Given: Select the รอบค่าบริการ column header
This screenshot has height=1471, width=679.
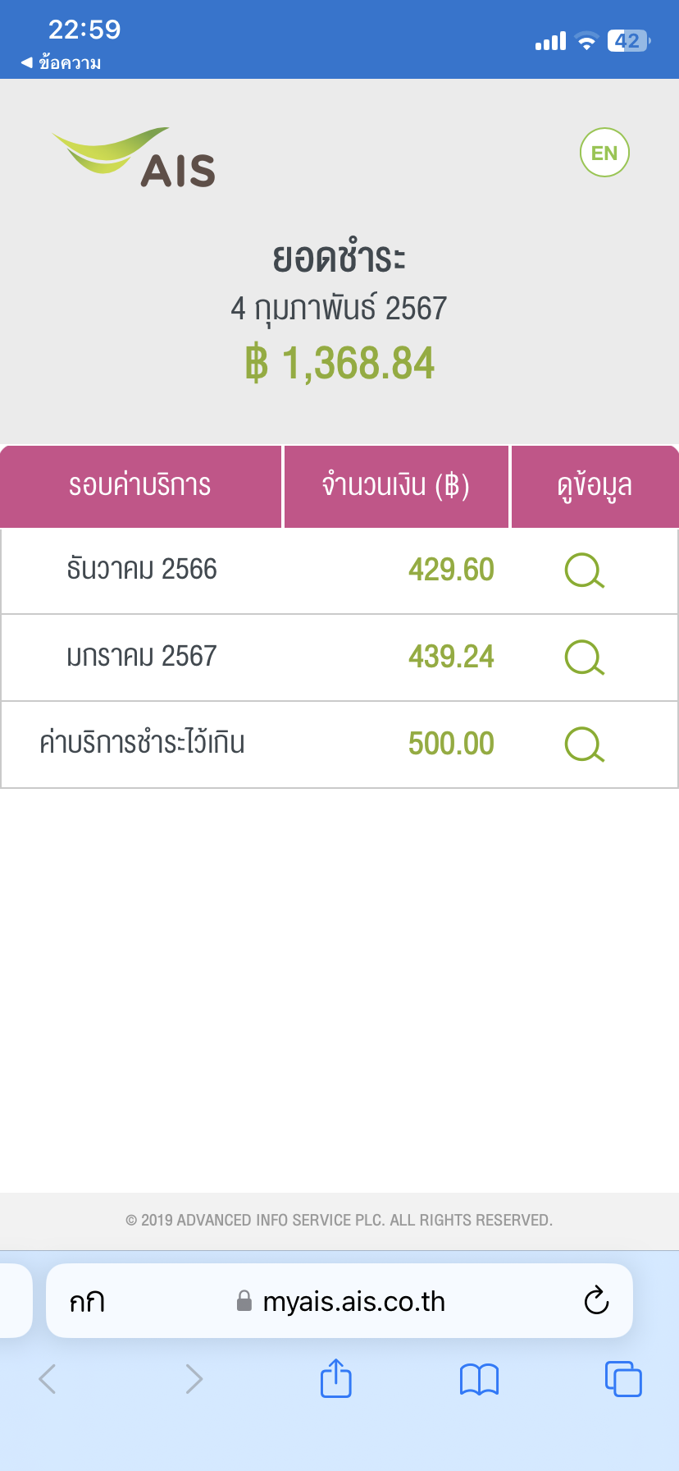Looking at the screenshot, I should (x=140, y=486).
